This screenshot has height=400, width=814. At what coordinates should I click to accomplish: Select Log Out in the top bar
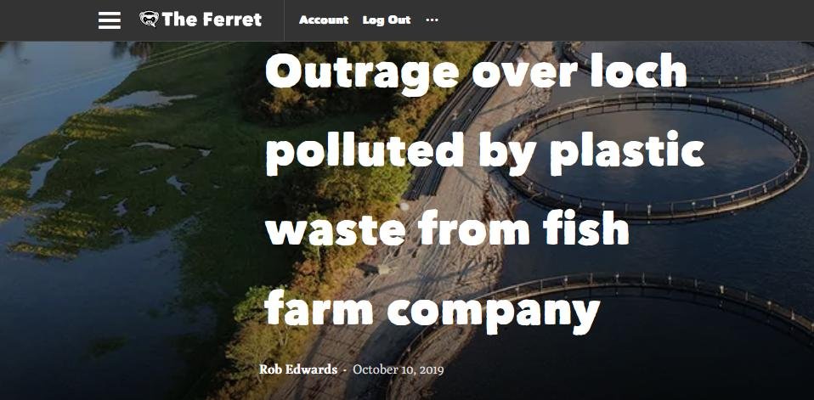pyautogui.click(x=387, y=20)
